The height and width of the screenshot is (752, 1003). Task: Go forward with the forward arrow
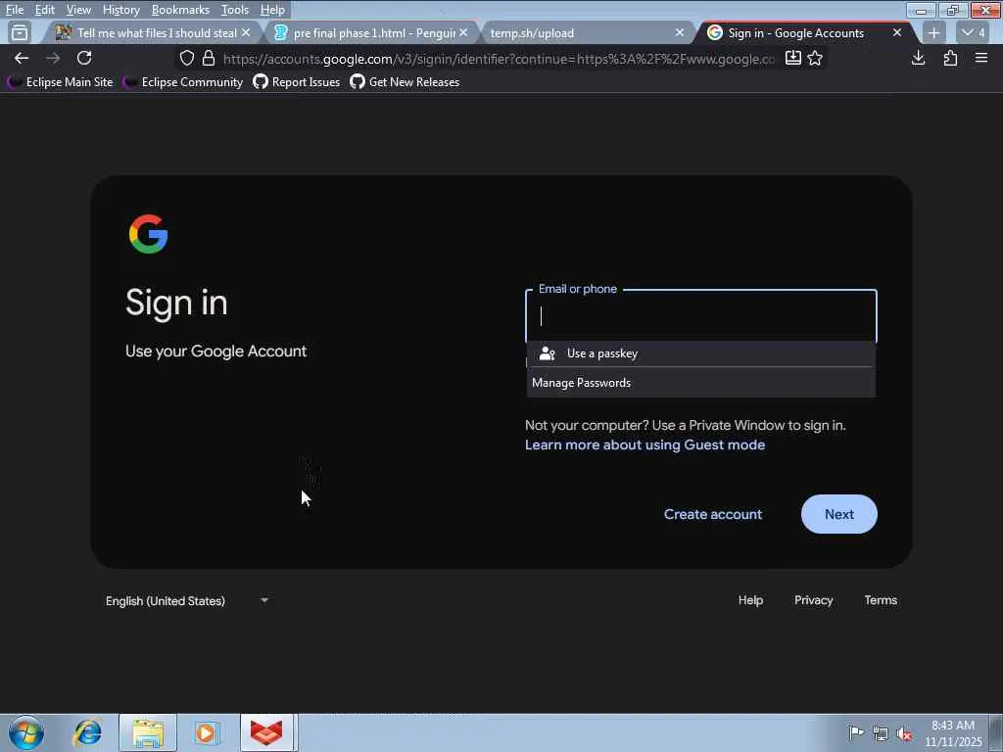(x=53, y=58)
